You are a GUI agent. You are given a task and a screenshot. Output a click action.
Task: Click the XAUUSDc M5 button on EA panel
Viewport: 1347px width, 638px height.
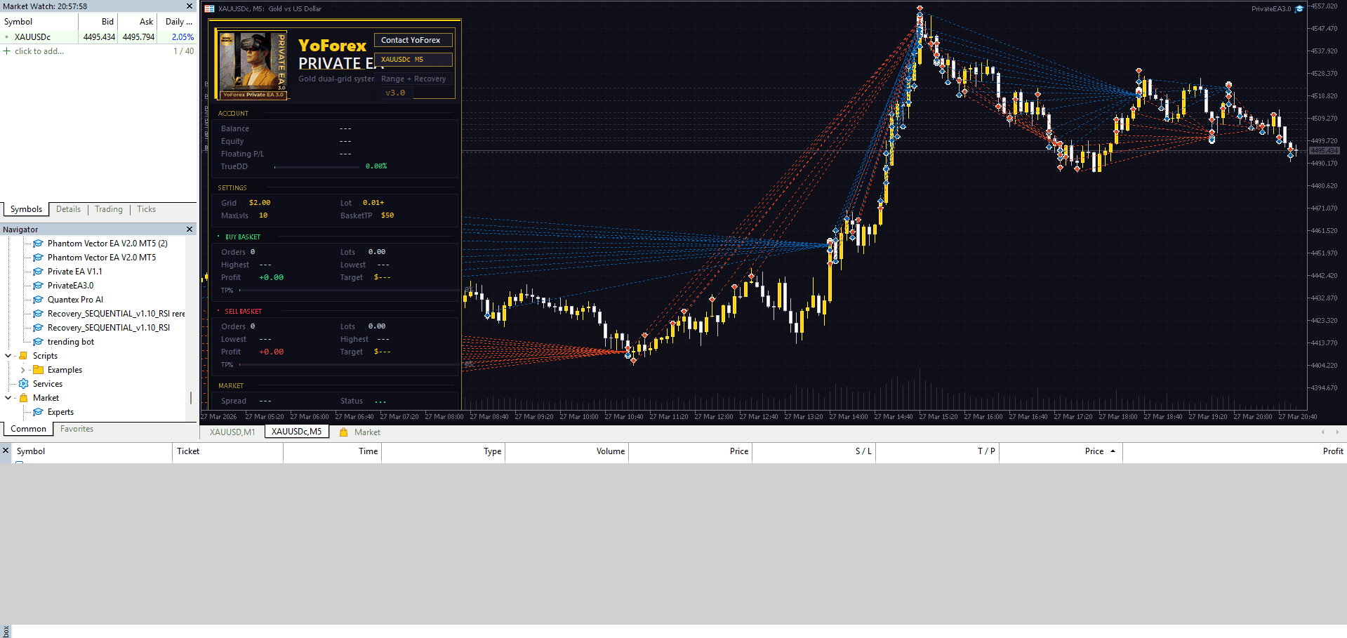413,60
